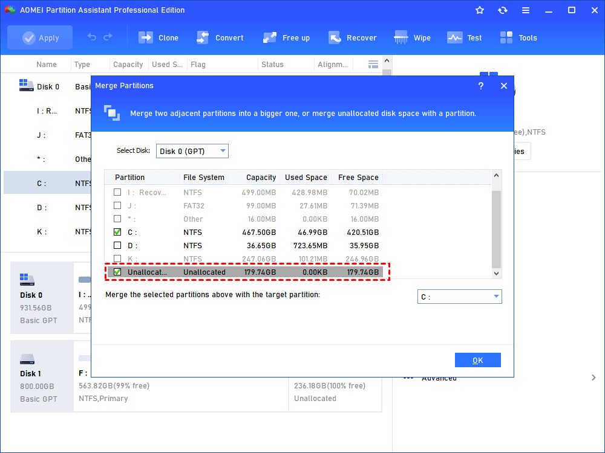Open the hamburger menu in title bar

(x=526, y=10)
